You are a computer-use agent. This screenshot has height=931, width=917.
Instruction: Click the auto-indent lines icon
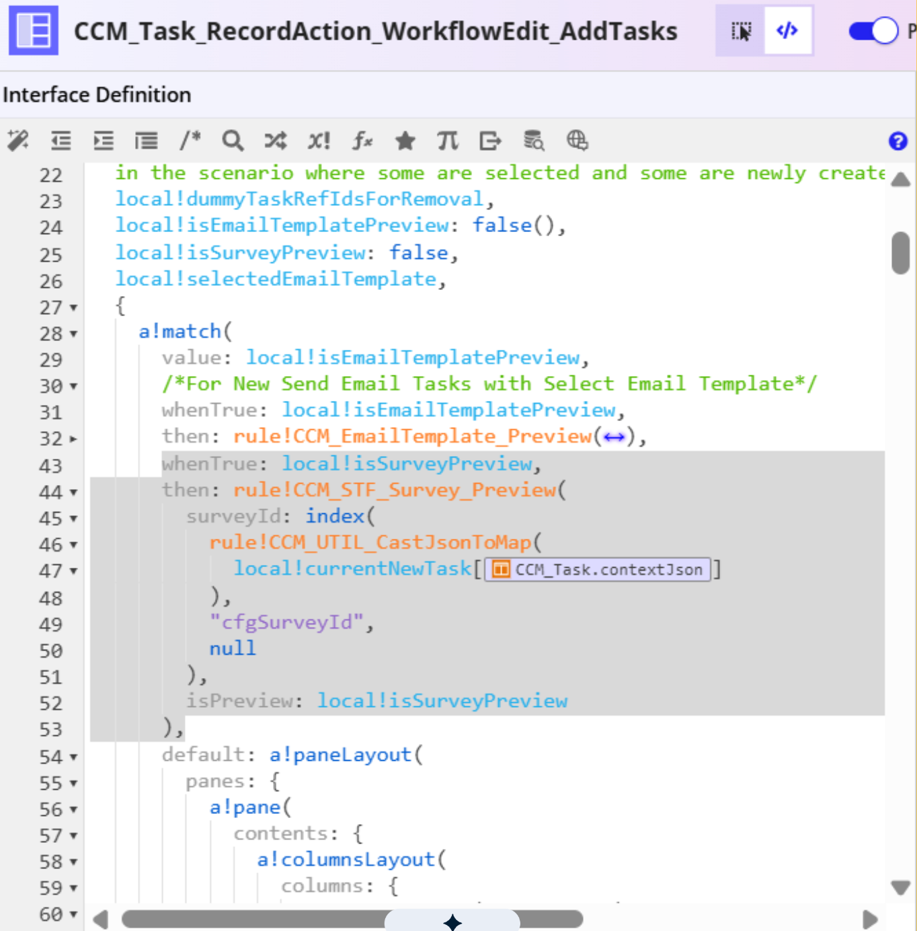(x=146, y=141)
